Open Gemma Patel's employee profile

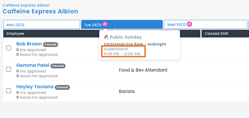point(33,65)
